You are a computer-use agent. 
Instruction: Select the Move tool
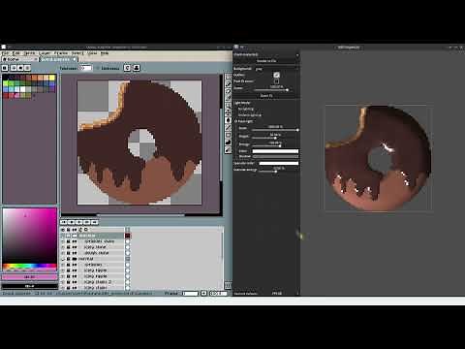pyautogui.click(x=228, y=112)
